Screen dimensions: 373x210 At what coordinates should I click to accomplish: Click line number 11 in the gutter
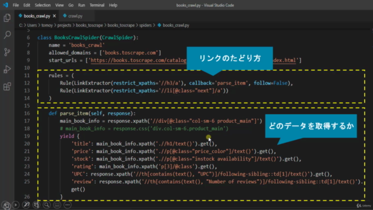coord(27,75)
